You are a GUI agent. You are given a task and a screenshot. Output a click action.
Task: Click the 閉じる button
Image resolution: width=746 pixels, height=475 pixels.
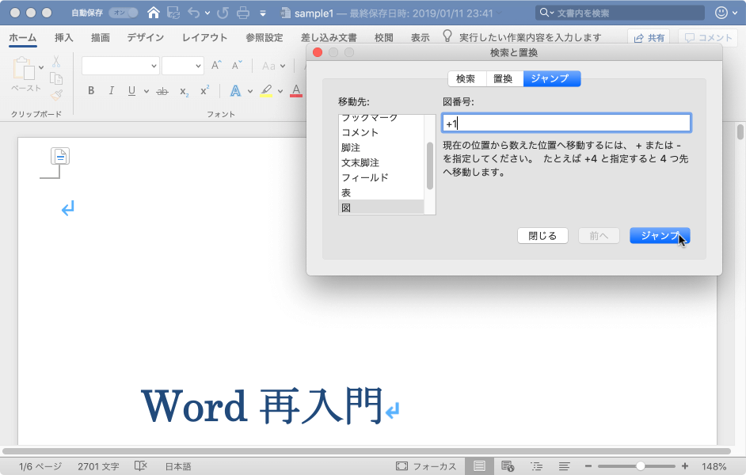[x=542, y=236]
